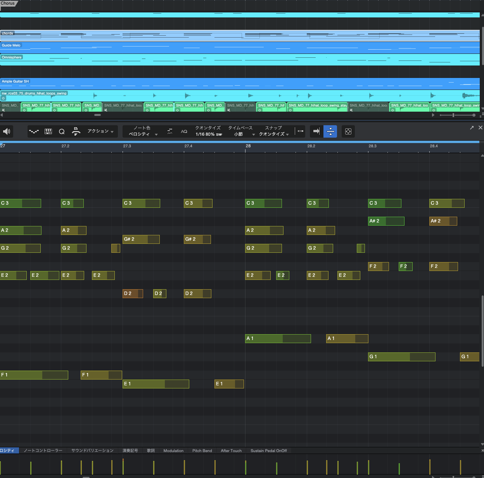
Task: Click the automation lanes icon in editor toolbar
Action: [34, 131]
